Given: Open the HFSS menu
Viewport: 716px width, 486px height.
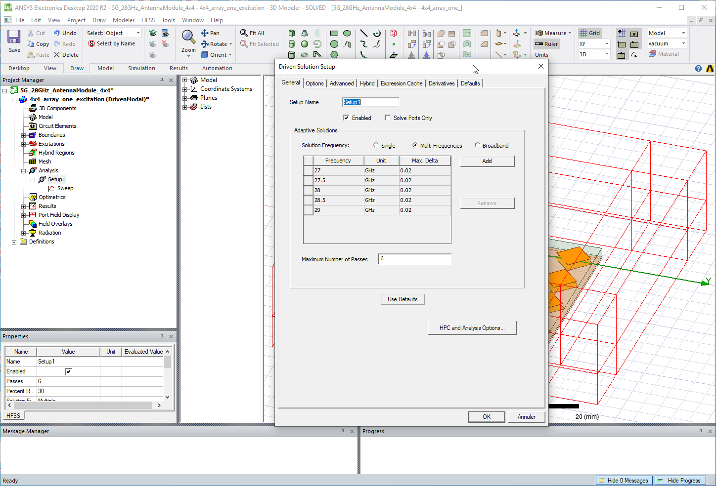Looking at the screenshot, I should (x=148, y=20).
